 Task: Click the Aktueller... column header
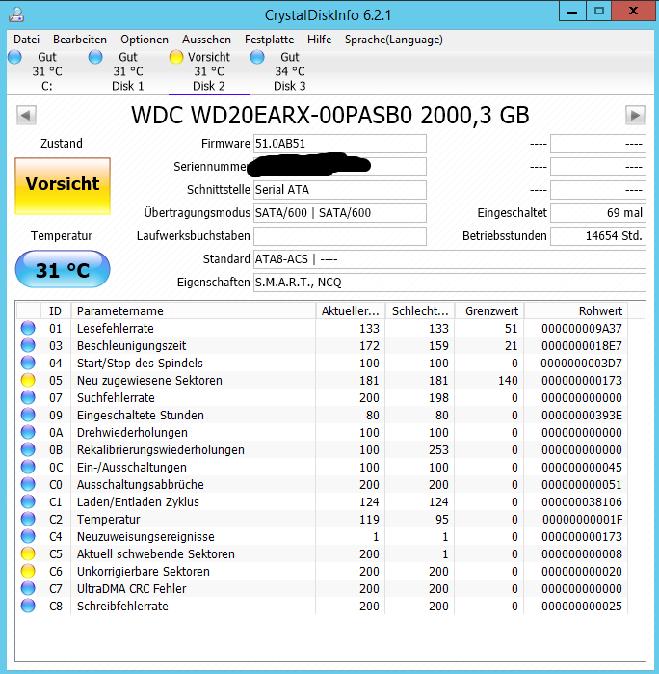(350, 310)
